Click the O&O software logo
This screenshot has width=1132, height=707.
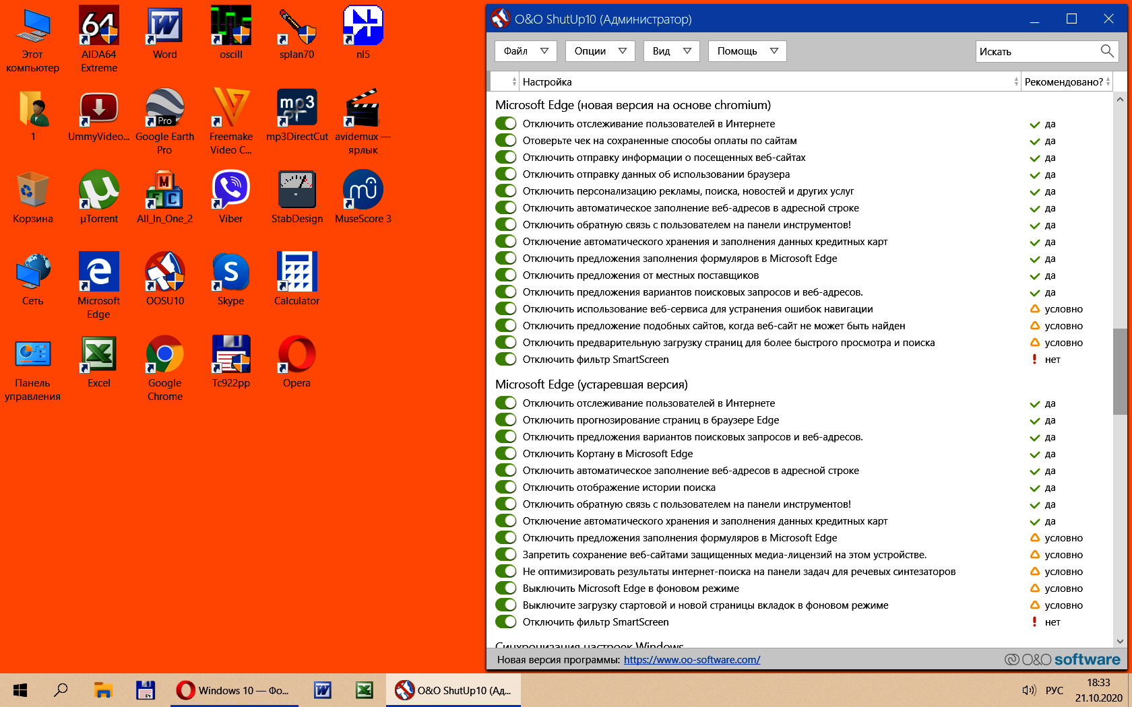(x=1063, y=660)
